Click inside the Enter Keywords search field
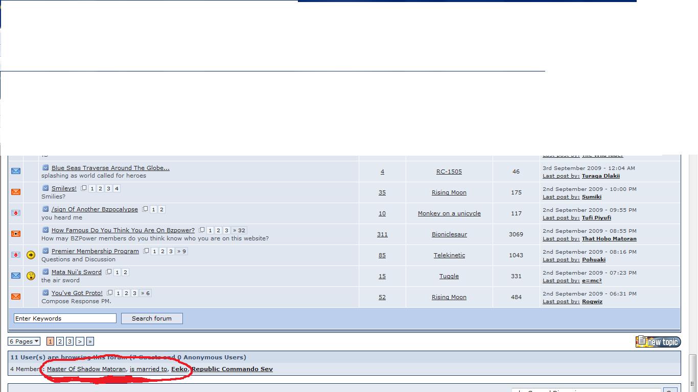 (x=65, y=318)
